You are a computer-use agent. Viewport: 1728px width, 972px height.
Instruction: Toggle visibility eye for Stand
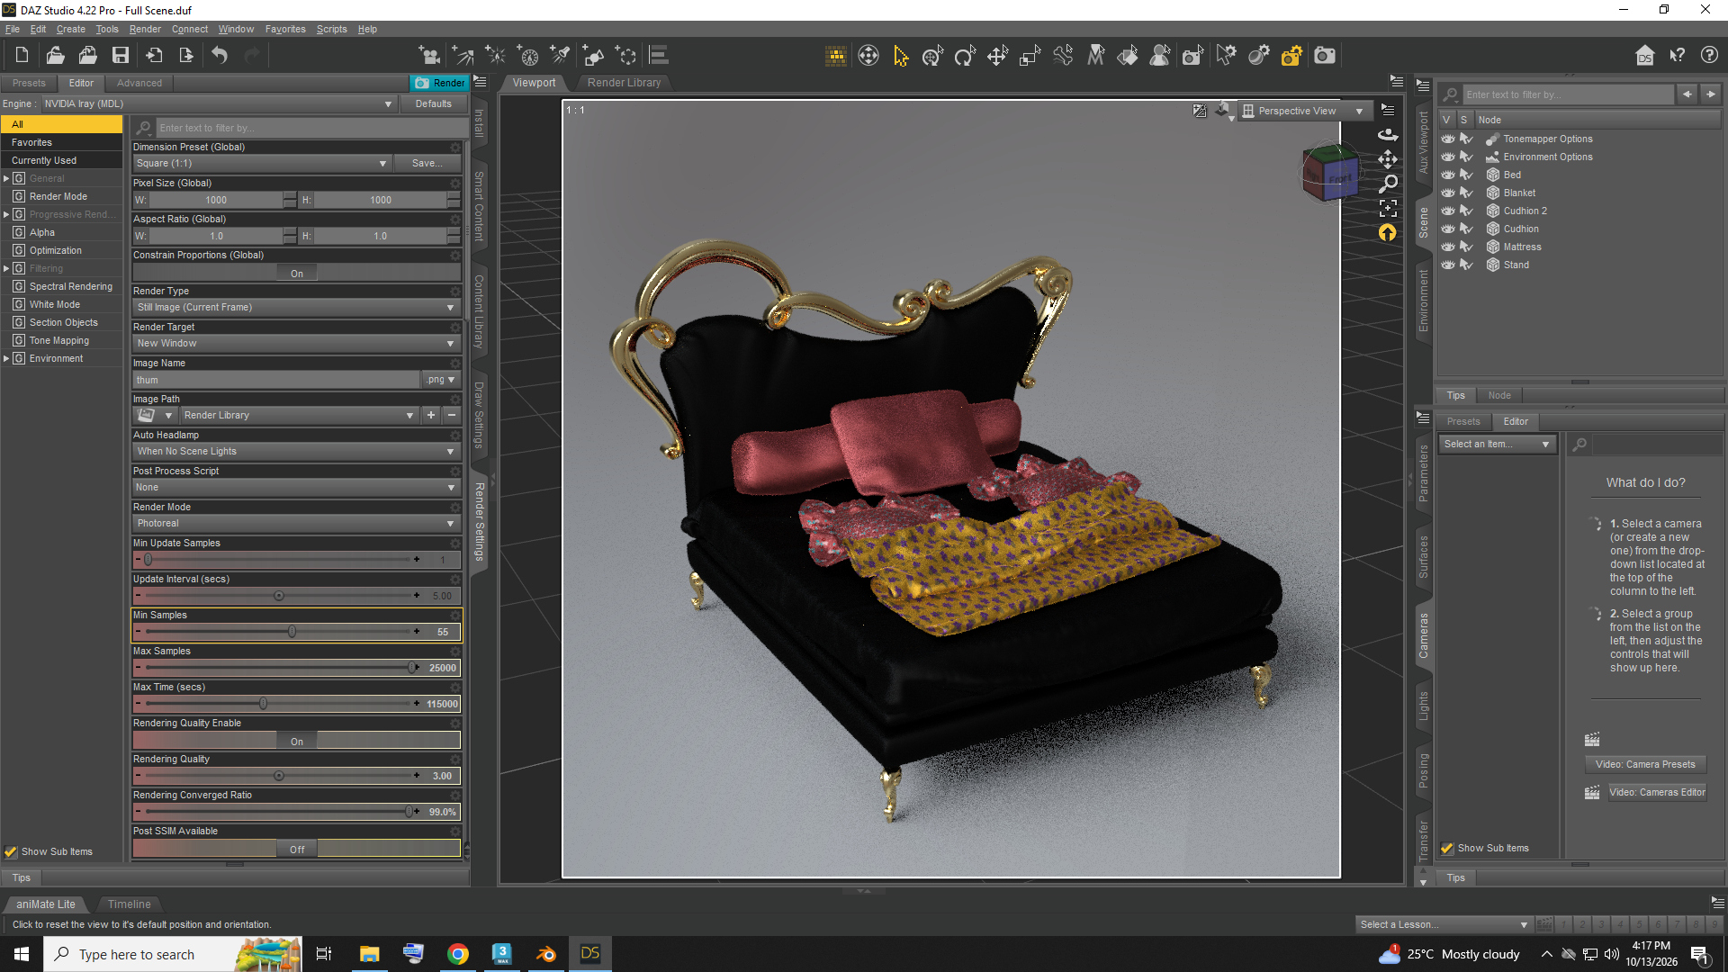tap(1447, 265)
